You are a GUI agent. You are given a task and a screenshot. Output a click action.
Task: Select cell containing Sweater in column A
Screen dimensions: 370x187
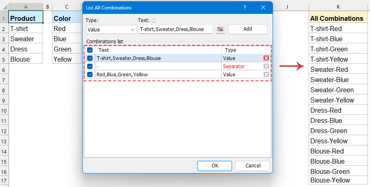point(26,39)
